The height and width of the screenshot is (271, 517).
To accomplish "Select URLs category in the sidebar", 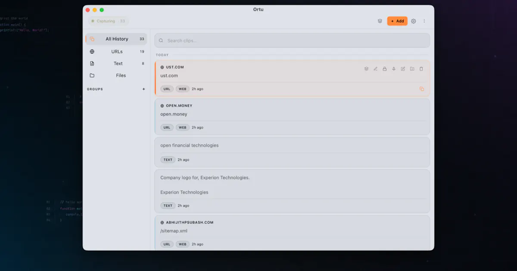I will pos(116,52).
